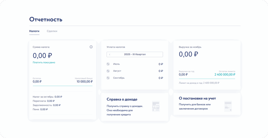Select the Сентябрь tax payment row

(x=135, y=78)
